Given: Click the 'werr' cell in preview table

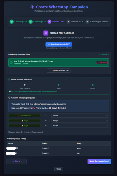Looking at the screenshot, I should [79, 148].
